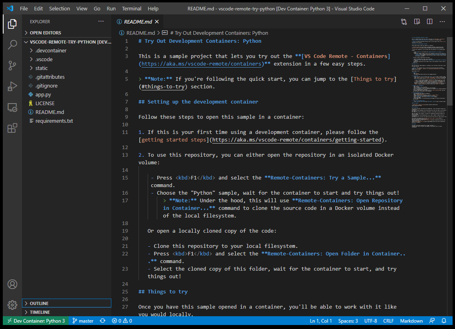Open the Terminal menu

click(x=131, y=8)
